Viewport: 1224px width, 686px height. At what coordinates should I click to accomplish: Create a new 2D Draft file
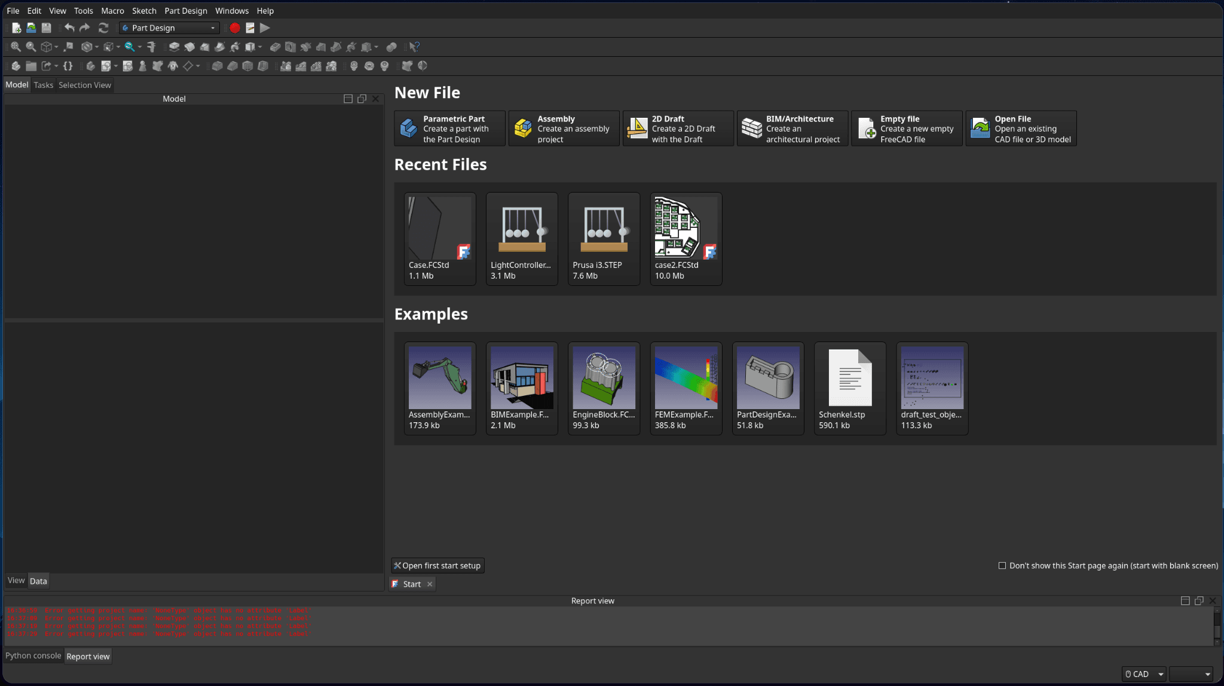pyautogui.click(x=678, y=129)
